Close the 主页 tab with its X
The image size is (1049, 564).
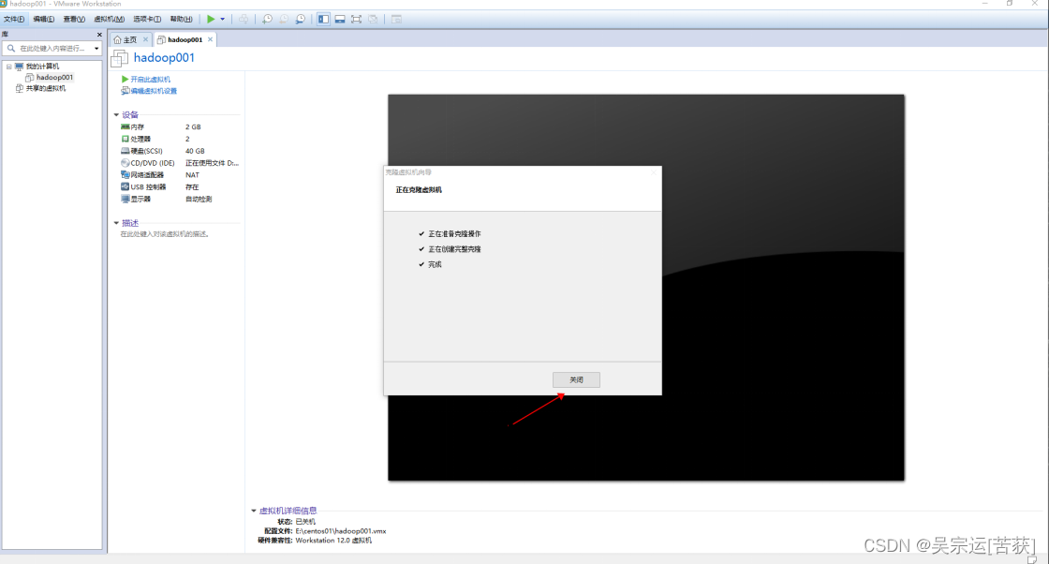[x=145, y=39]
